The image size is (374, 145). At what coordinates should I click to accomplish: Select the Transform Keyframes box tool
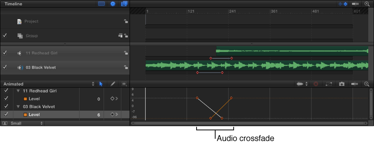click(124, 84)
